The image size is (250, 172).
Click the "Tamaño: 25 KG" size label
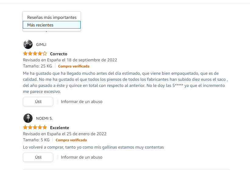pyautogui.click(x=37, y=66)
